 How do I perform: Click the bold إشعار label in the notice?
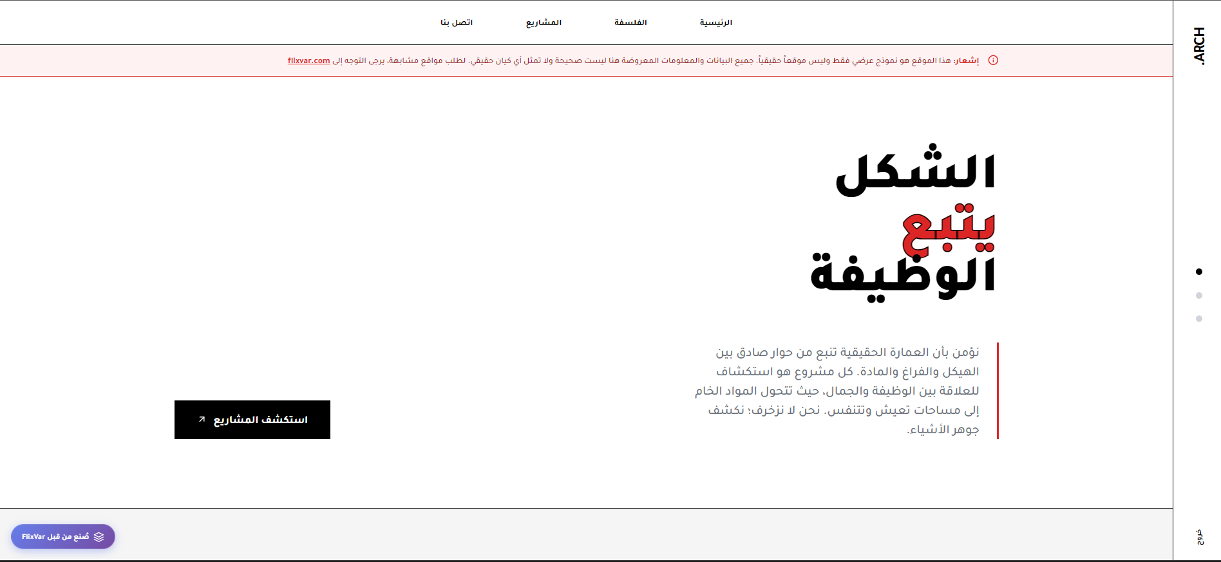pos(966,61)
